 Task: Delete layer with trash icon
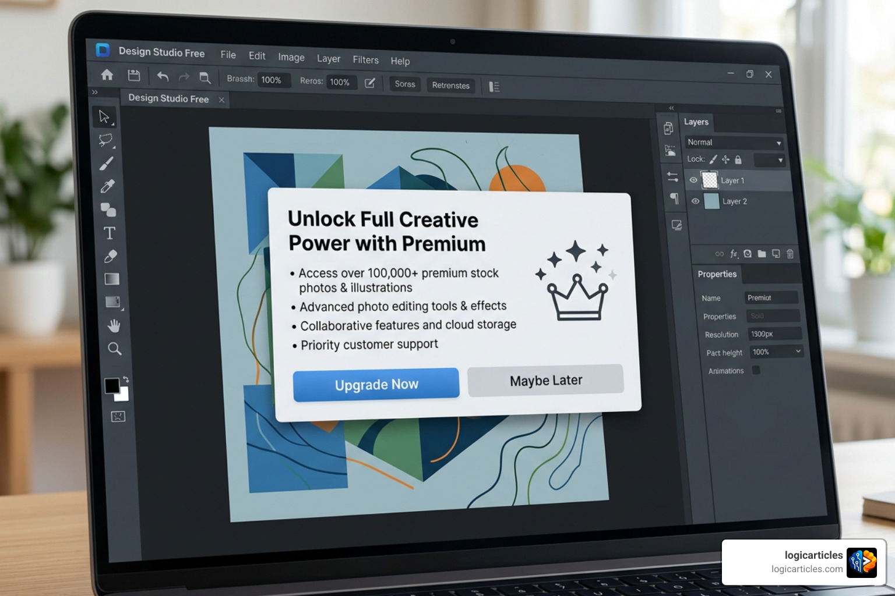790,254
